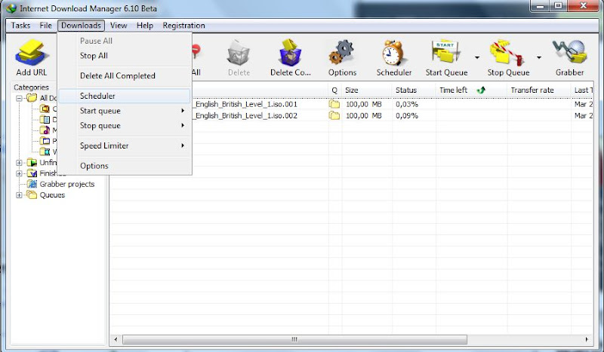
Task: Expand the Queues tree node
Action: coord(19,195)
